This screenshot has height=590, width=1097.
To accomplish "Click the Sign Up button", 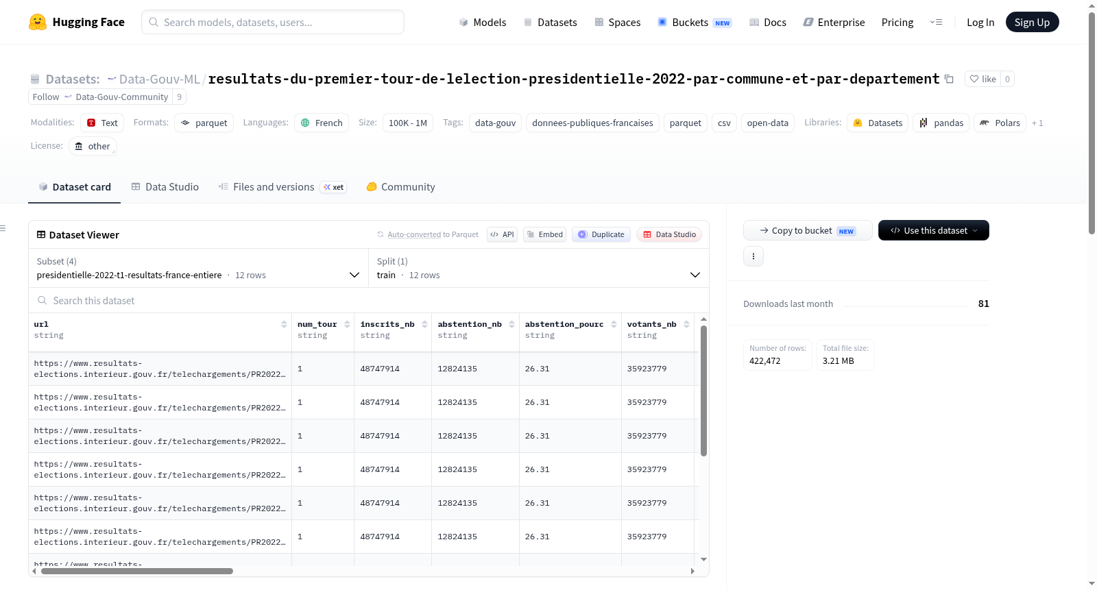I will (1032, 22).
